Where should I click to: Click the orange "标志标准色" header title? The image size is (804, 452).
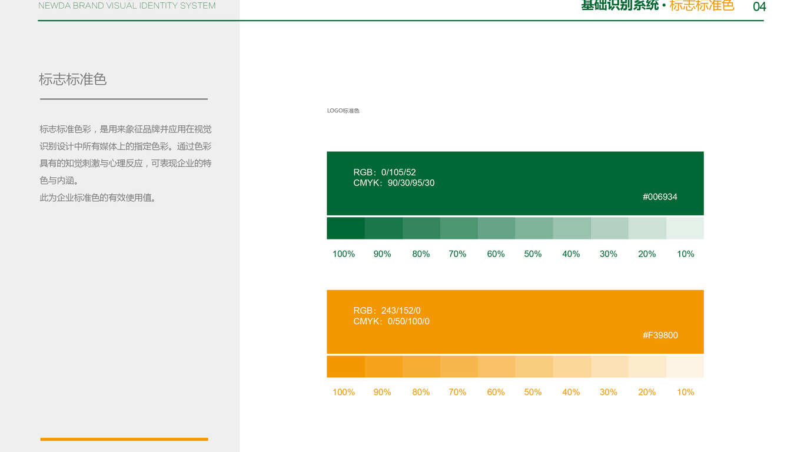[702, 5]
